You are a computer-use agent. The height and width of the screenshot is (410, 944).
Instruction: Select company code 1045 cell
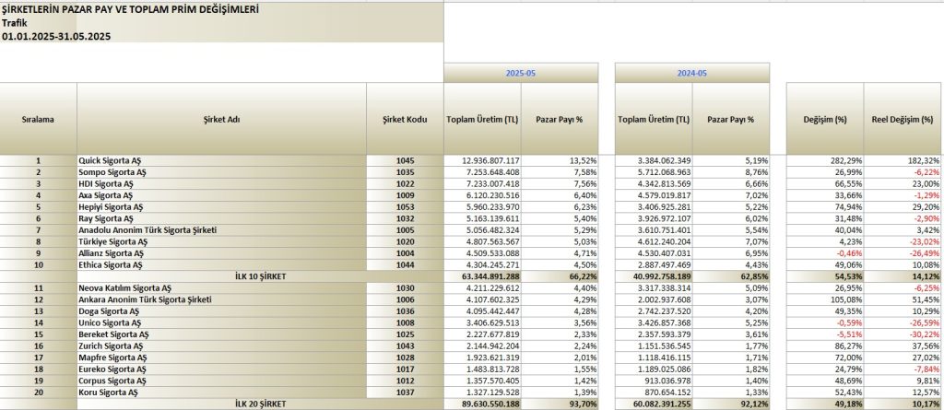tap(406, 160)
